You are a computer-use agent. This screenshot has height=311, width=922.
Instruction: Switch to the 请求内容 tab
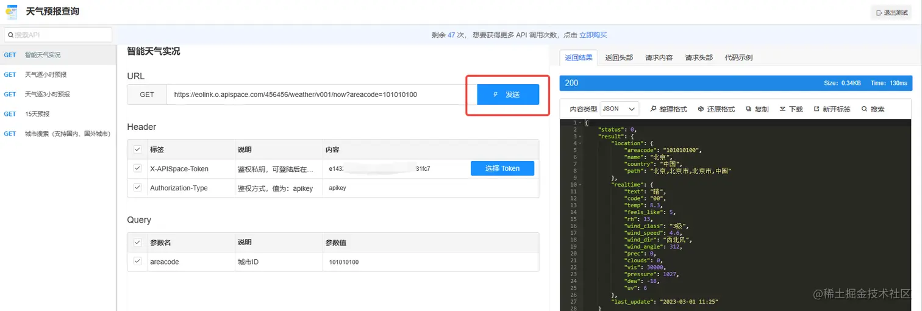659,58
